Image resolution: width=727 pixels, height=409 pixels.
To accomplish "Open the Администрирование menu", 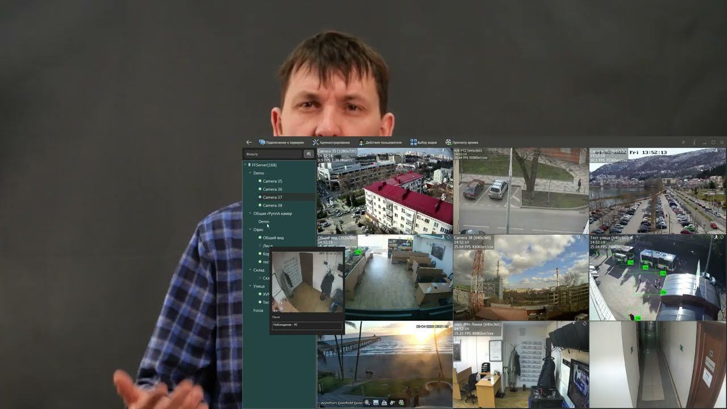I will pyautogui.click(x=331, y=143).
